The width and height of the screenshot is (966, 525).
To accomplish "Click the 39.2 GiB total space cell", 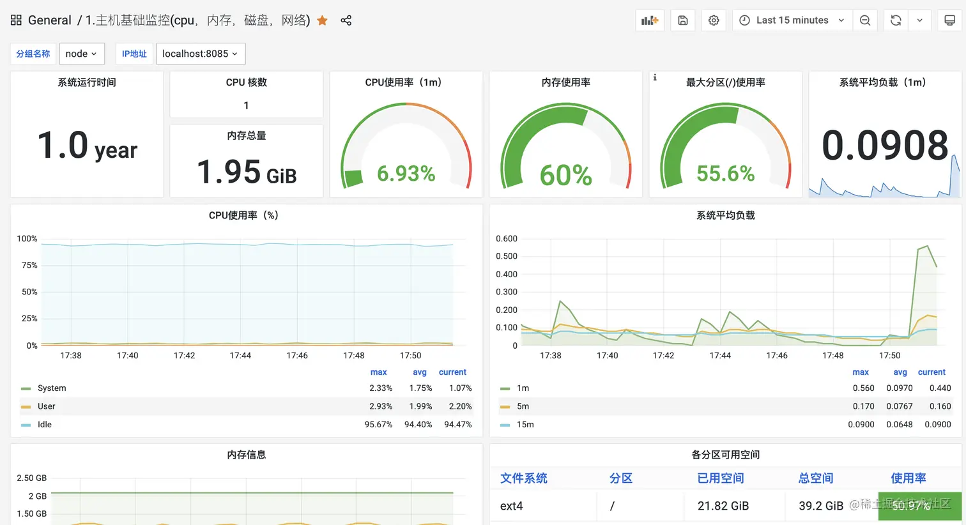I will (821, 506).
